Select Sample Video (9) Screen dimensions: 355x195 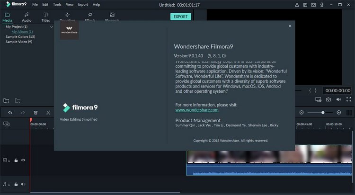19,42
